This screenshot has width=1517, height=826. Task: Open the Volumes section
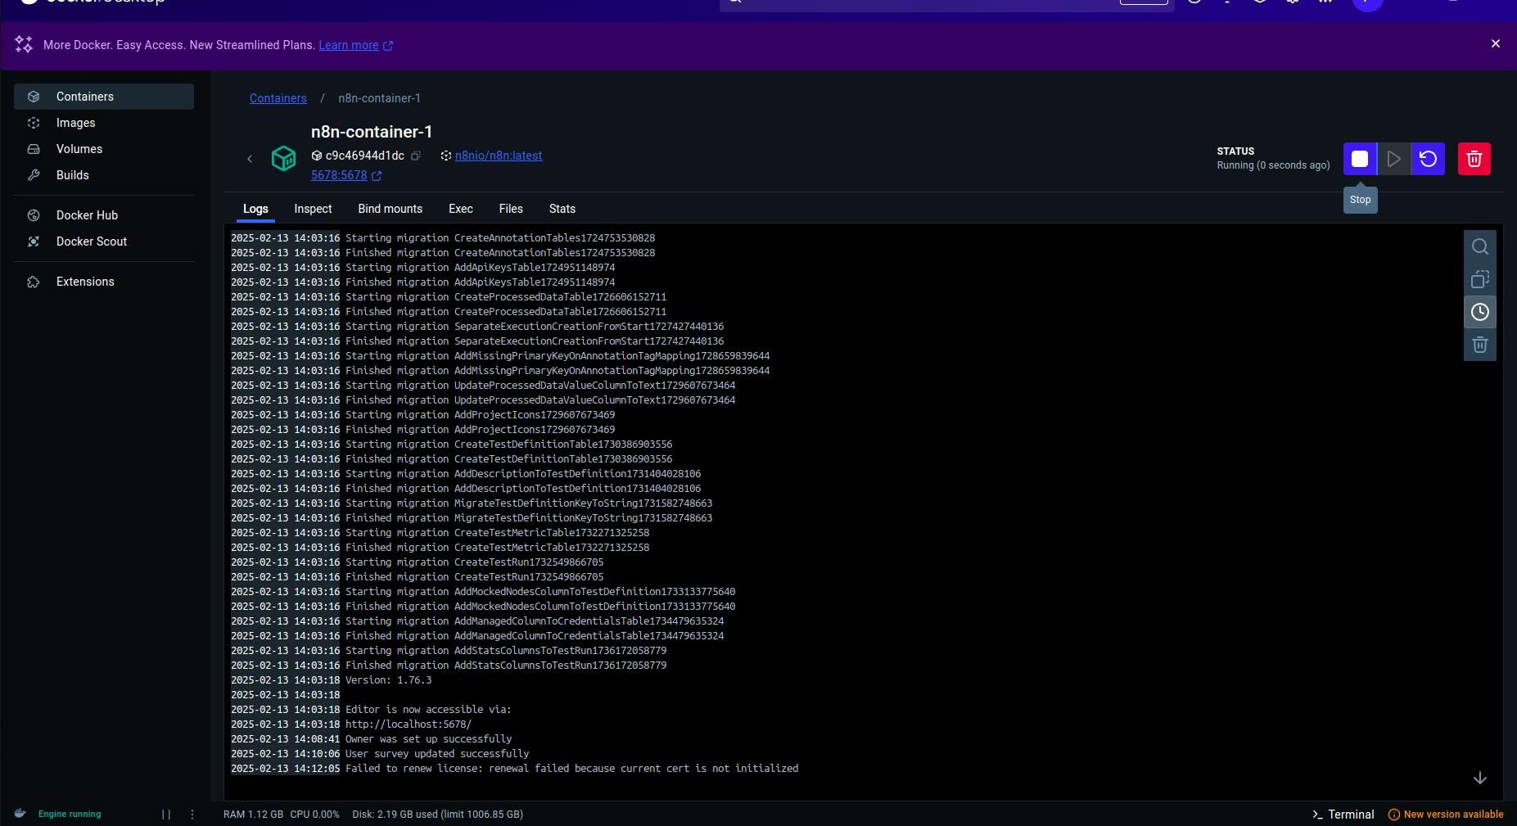pyautogui.click(x=79, y=149)
